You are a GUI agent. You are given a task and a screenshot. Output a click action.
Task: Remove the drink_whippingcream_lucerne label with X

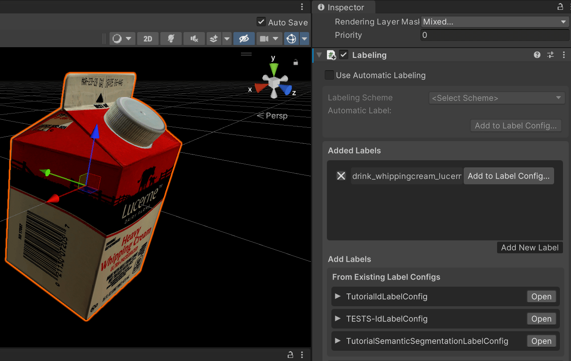tap(341, 176)
